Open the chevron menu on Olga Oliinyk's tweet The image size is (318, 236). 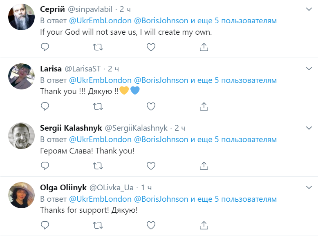coord(309,187)
